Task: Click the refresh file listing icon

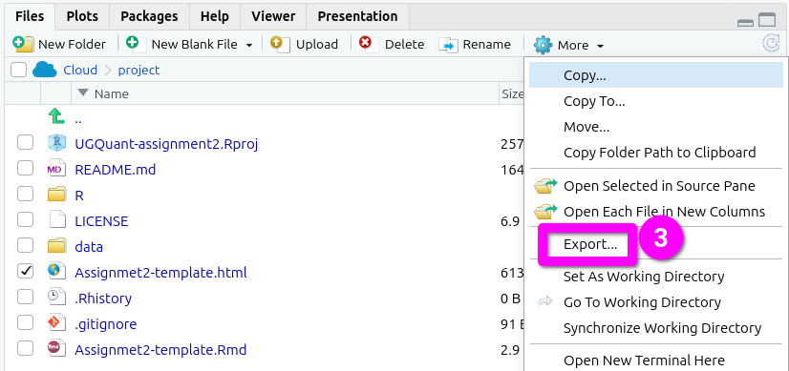Action: pyautogui.click(x=771, y=44)
